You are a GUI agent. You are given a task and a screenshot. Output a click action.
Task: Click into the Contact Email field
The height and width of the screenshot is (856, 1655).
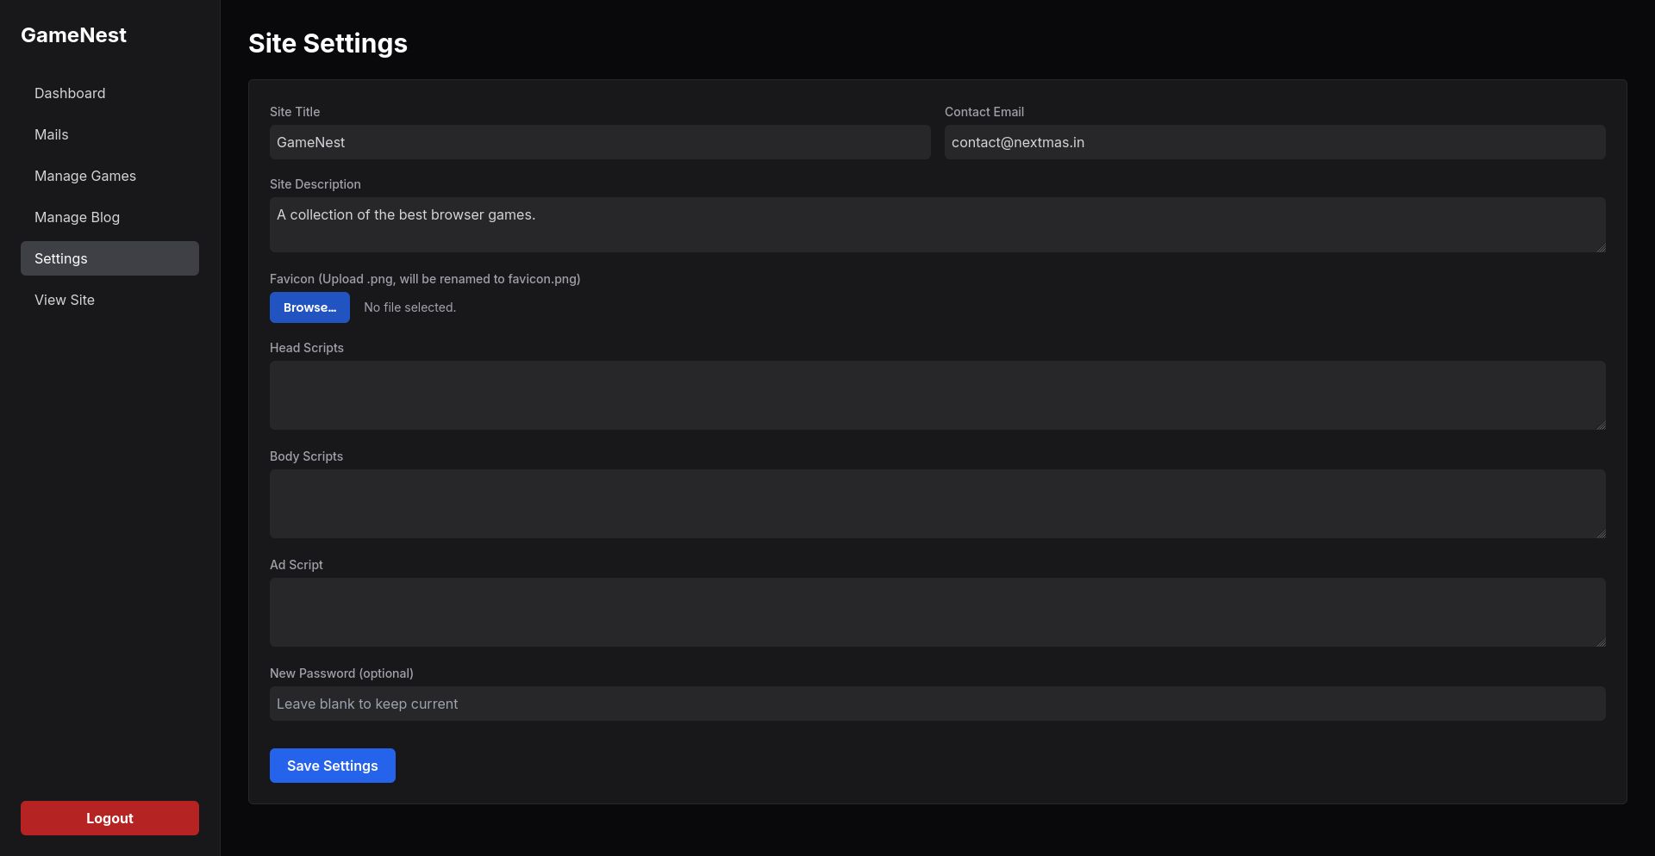(1275, 142)
